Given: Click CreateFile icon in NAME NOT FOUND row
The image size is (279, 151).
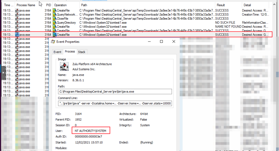Looking at the screenshot, I should [x=54, y=27].
